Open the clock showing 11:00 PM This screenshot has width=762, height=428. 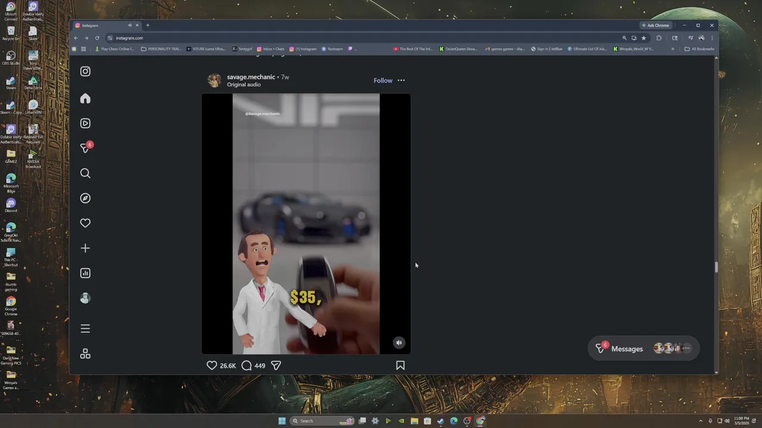(742, 421)
